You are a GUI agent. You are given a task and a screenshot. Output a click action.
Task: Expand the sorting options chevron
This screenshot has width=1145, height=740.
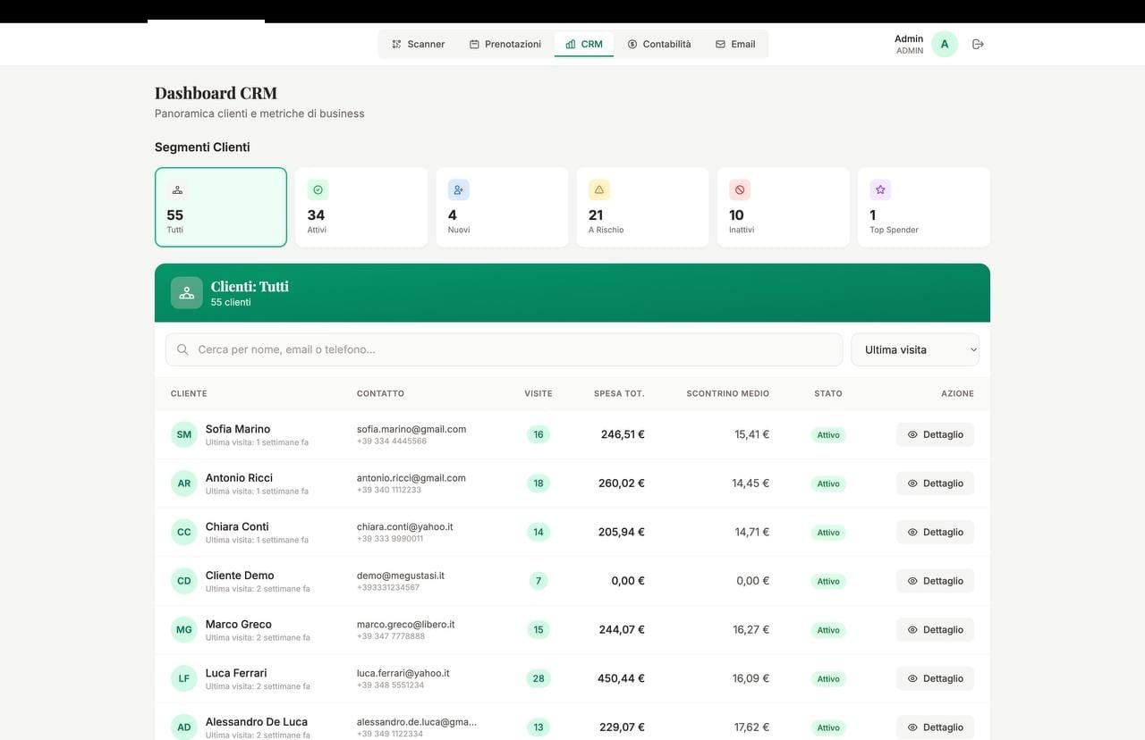pyautogui.click(x=972, y=349)
